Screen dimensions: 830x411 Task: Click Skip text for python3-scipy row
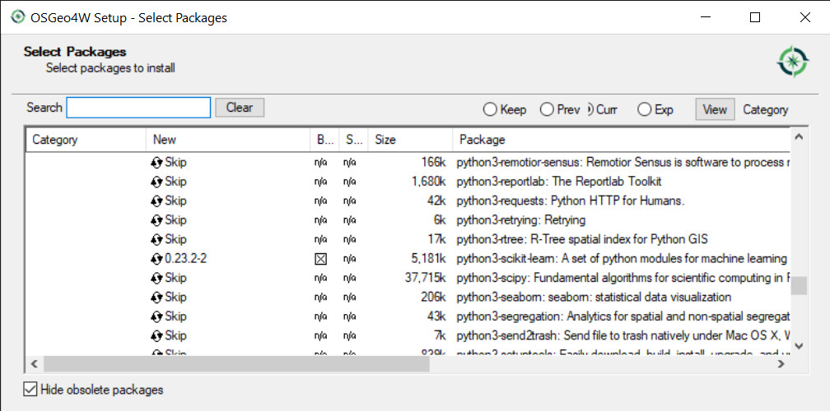click(175, 278)
